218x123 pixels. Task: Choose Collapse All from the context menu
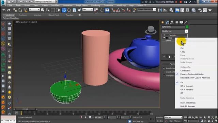coord(185,71)
